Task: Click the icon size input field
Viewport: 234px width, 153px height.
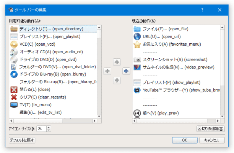Action: [42, 129]
